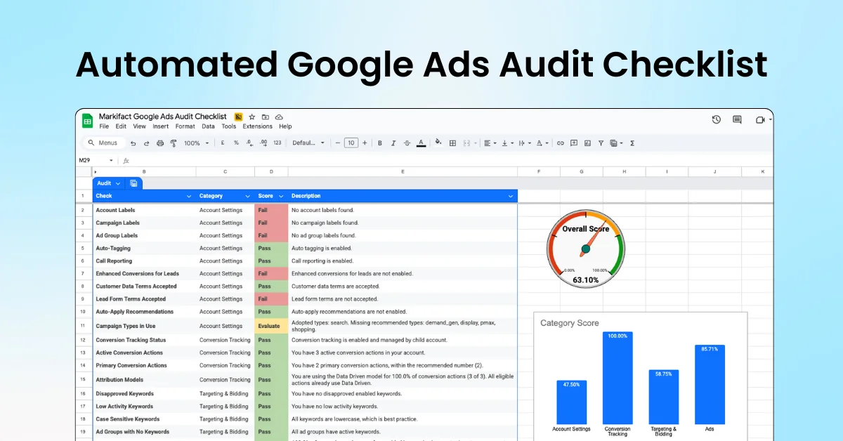Open version history via the clock icon
Screen dimensions: 843x441
pos(716,119)
